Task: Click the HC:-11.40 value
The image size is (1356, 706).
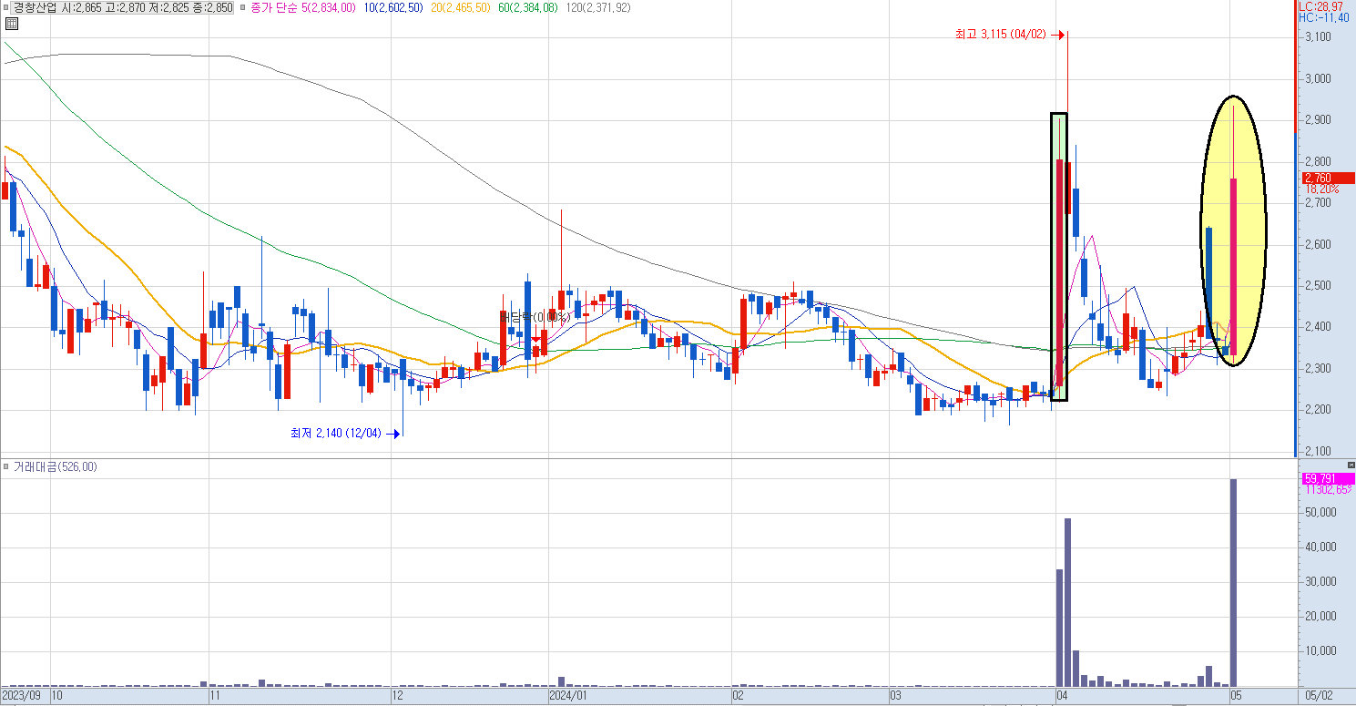Action: point(1324,17)
